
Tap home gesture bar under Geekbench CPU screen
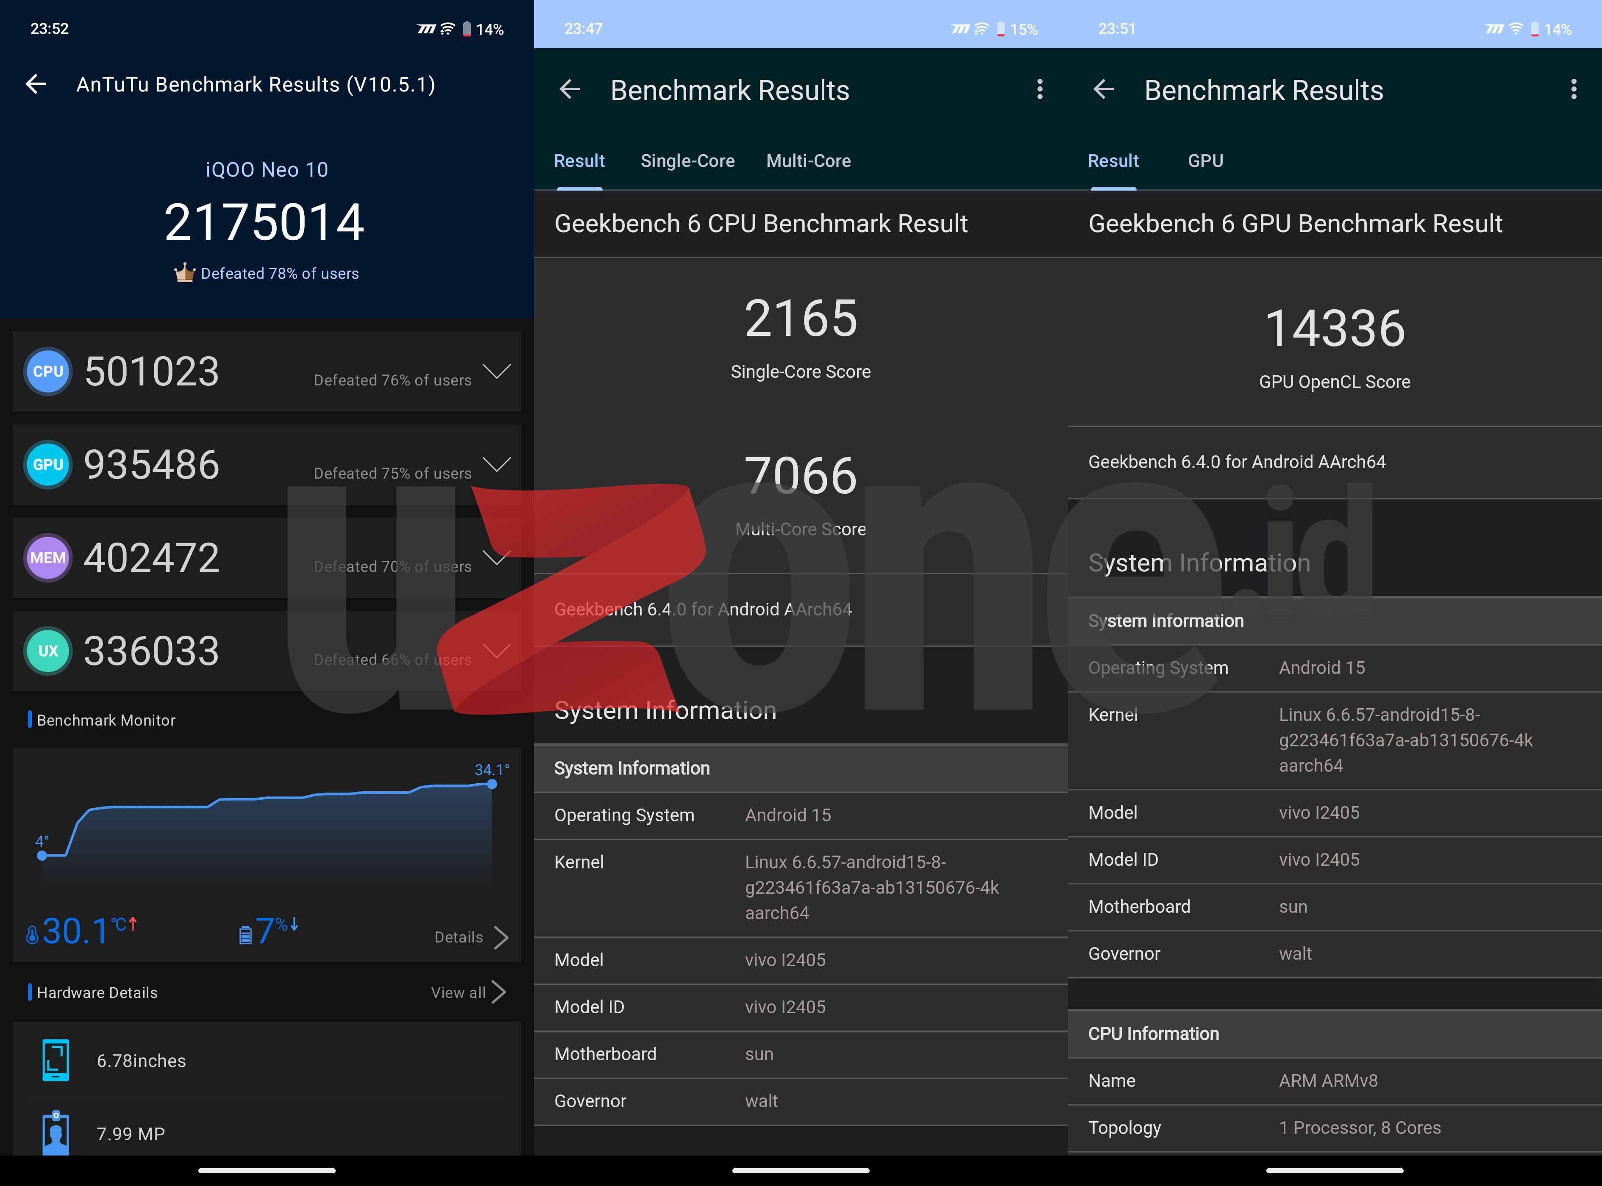click(800, 1170)
